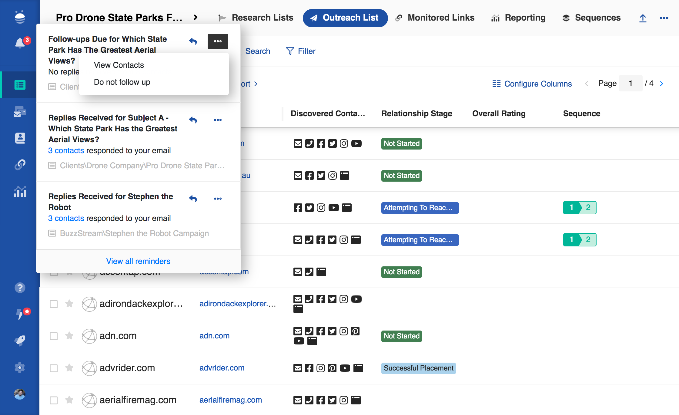Viewport: 679px width, 415px height.
Task: Open the link chain icon in sidebar
Action: click(x=20, y=165)
